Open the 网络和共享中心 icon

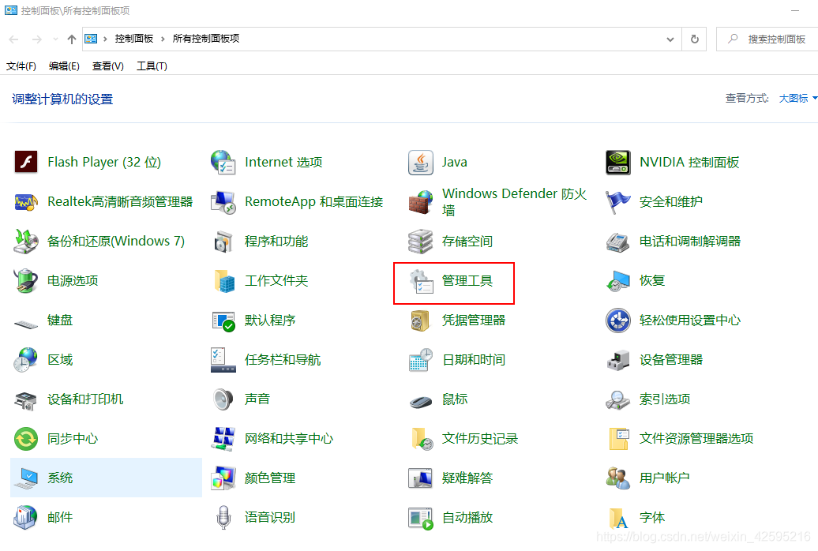223,439
